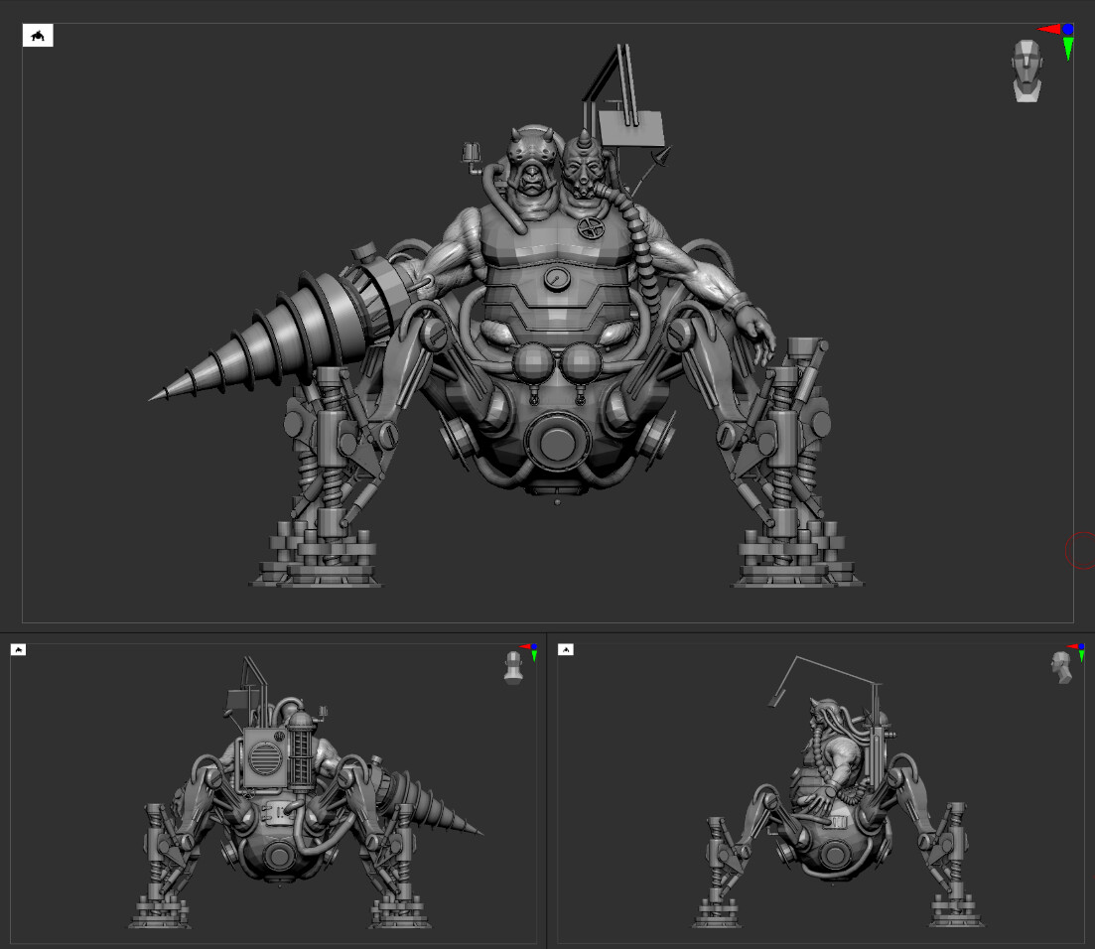Viewport: 1095px width, 949px height.
Task: Click the blue Z-axis dot in bottom-left viewport
Action: click(x=534, y=647)
